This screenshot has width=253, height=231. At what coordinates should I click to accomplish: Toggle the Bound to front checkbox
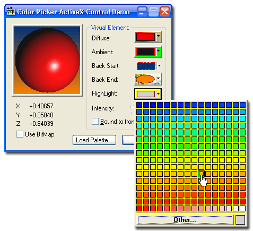[x=95, y=122]
